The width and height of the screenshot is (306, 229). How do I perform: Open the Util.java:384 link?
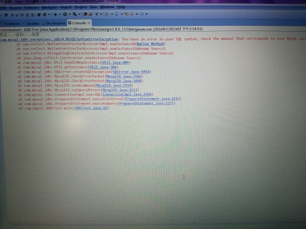[x=103, y=67]
